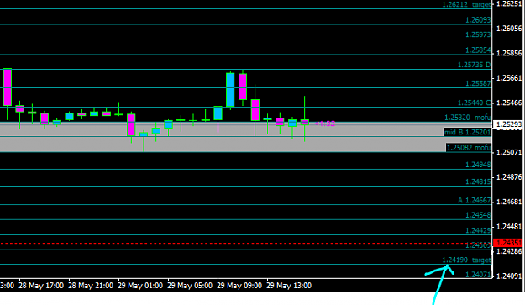The image size is (525, 305).
Task: Select the 1.25854 level label
Action: tap(478, 50)
